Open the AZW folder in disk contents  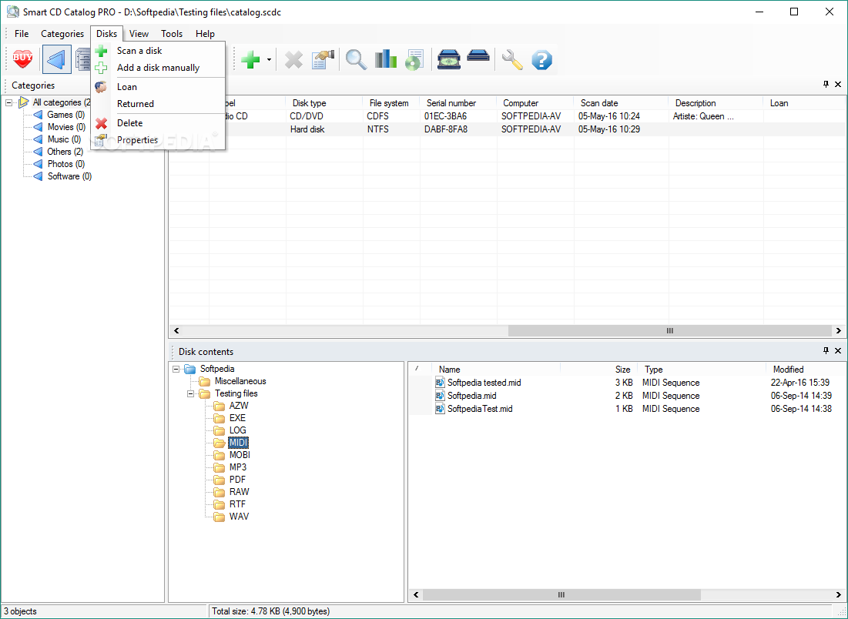239,406
